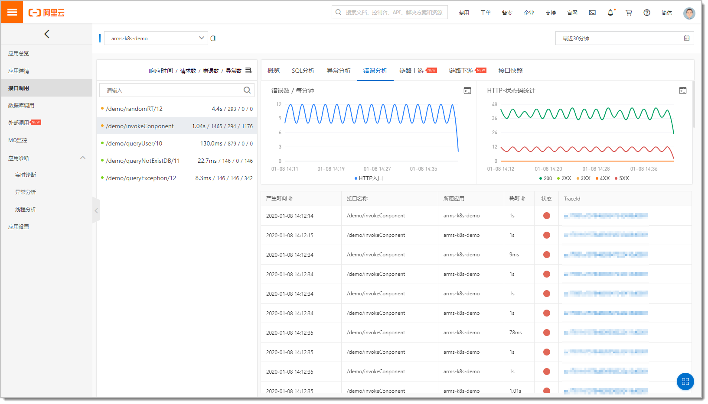
Task: Toggle the 4XX legend series
Action: coord(603,178)
